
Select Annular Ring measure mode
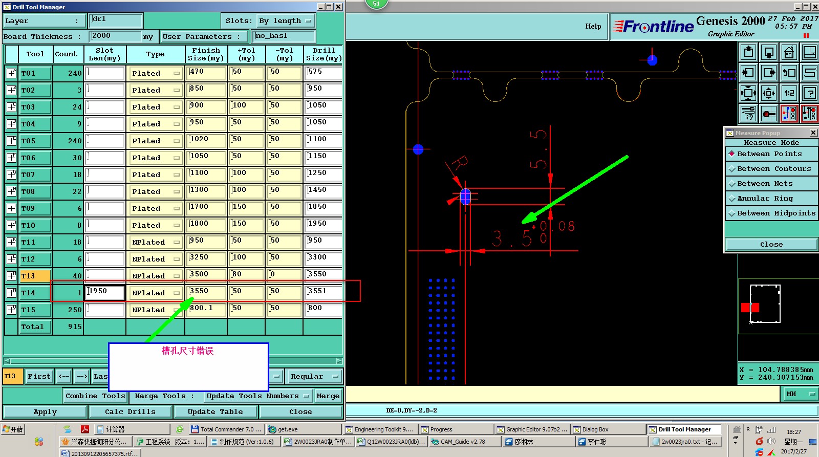pyautogui.click(x=771, y=199)
